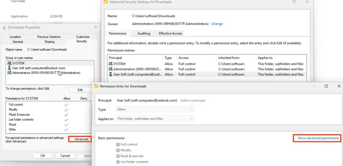This screenshot has height=166, width=343.
Task: Expand the Applies to dropdown
Action: tap(155, 119)
